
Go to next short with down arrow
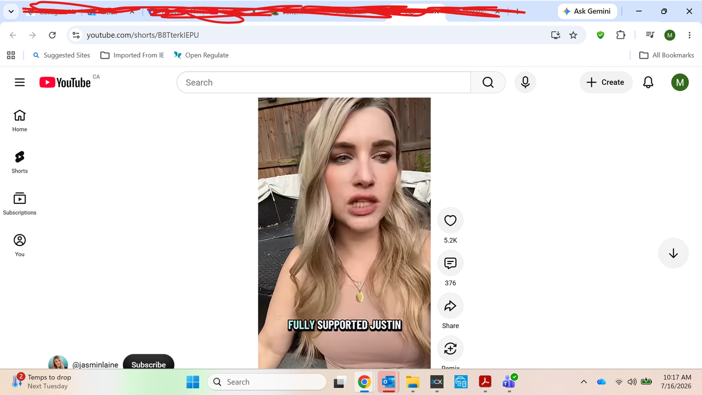(673, 253)
